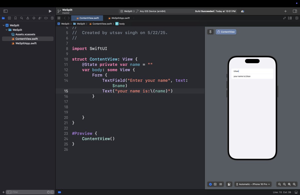Switch to the WeSplitApp.swift tab
This screenshot has width=300, height=195.
click(x=119, y=18)
